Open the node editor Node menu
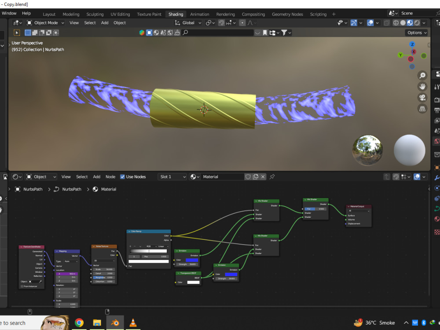The width and height of the screenshot is (440, 330). click(x=110, y=177)
